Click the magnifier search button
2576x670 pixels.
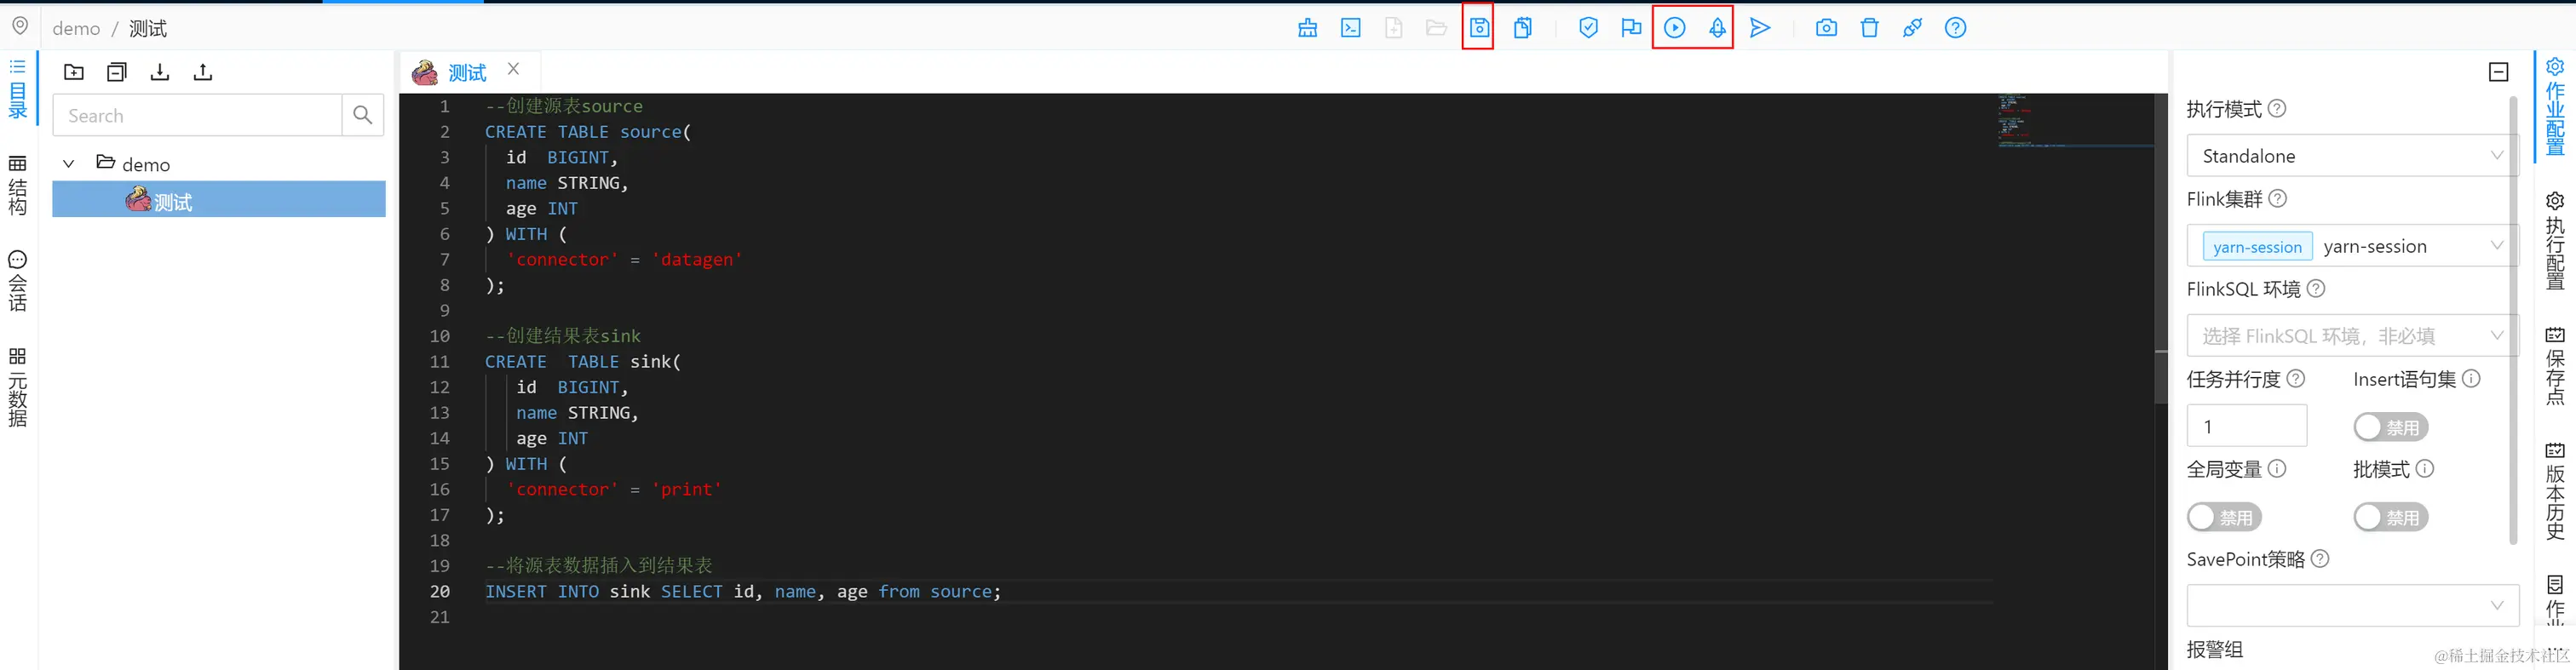(x=363, y=115)
